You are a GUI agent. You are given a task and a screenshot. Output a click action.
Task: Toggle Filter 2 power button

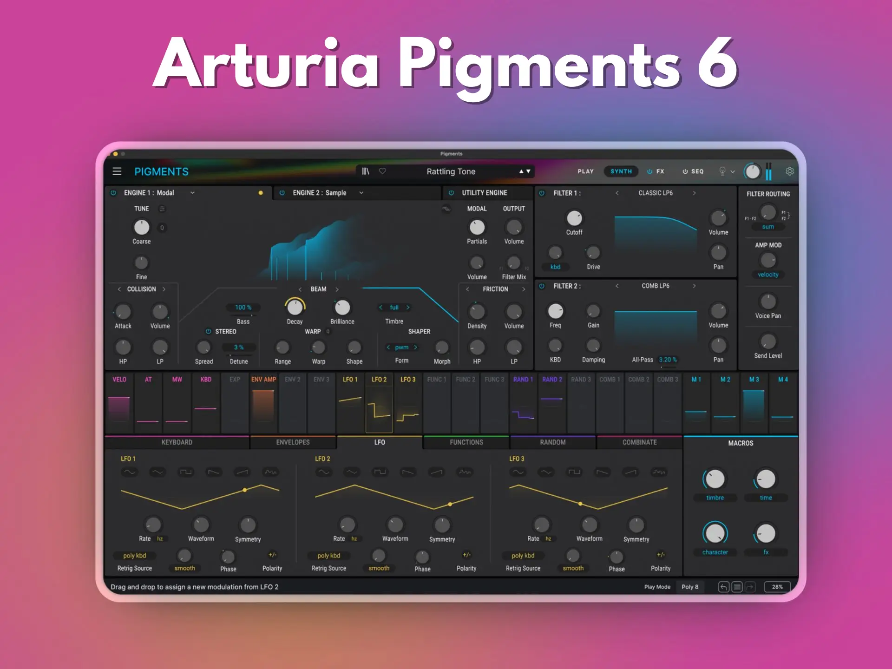coord(542,286)
